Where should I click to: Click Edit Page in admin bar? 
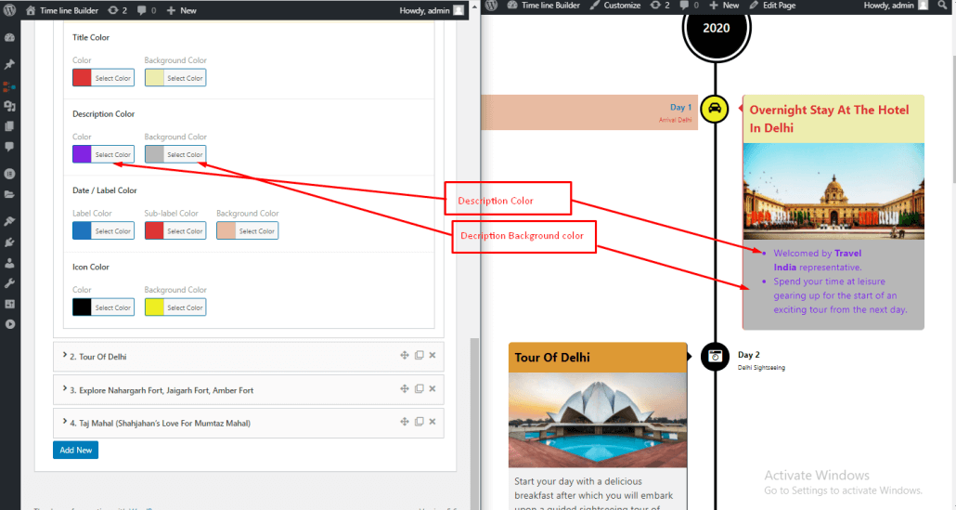[x=773, y=6]
